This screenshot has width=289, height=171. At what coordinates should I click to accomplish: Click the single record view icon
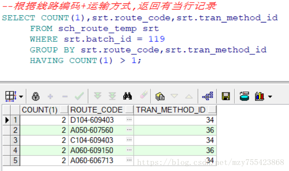[160, 96]
